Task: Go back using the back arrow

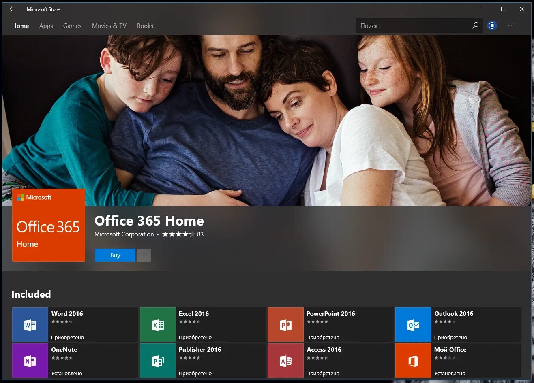Action: (12, 9)
